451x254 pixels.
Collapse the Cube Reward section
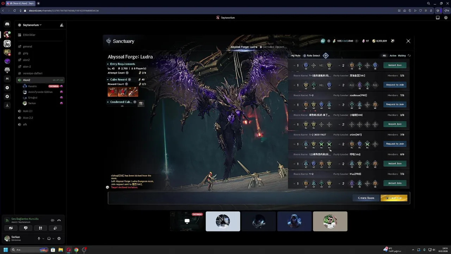108,79
